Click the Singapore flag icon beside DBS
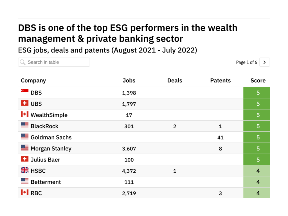This screenshot has width=288, height=216. (x=25, y=91)
